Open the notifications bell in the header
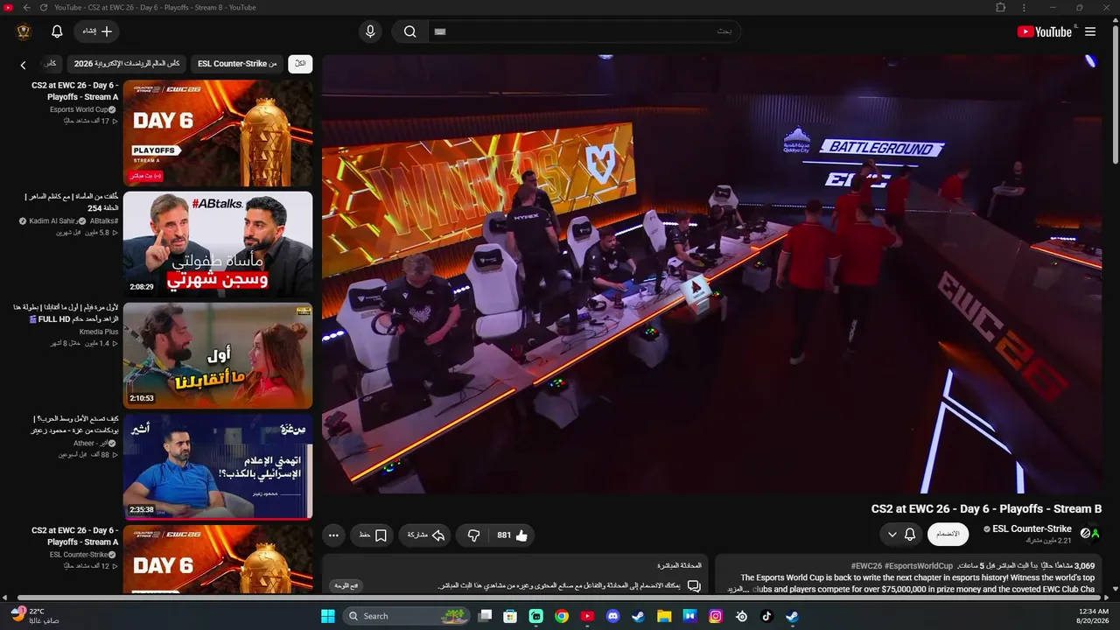The image size is (1120, 630). pyautogui.click(x=57, y=31)
